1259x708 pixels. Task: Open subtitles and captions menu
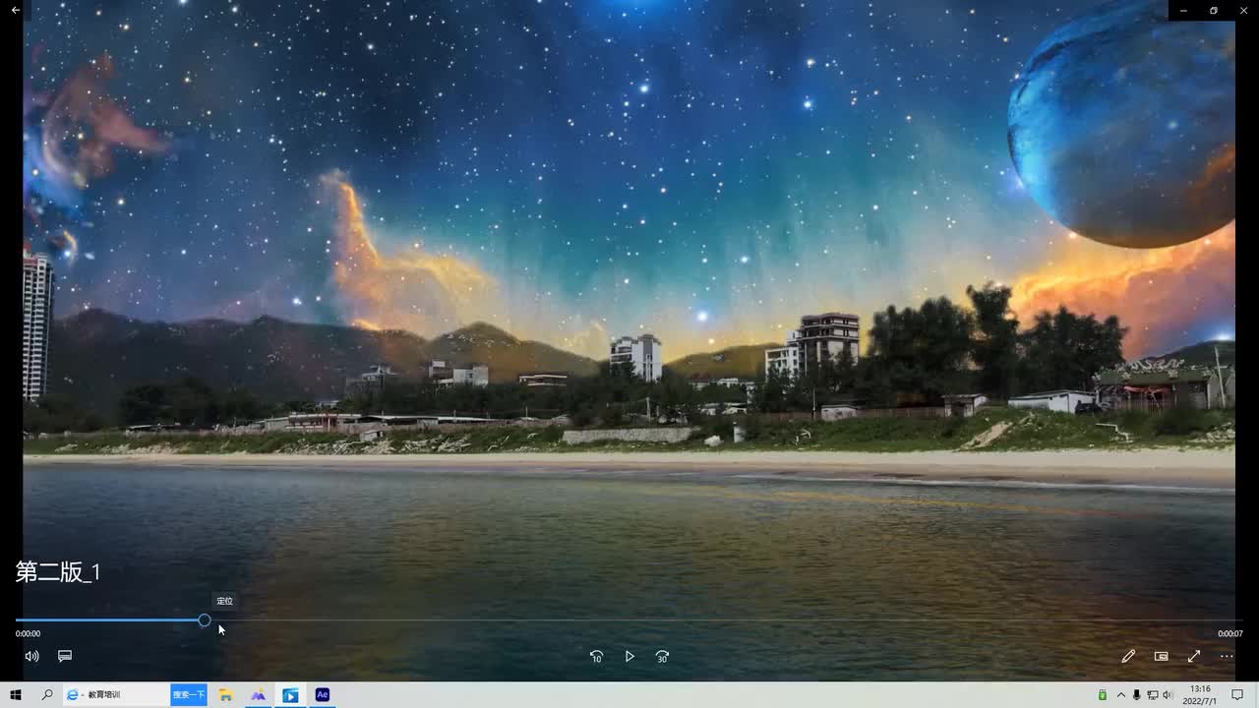click(65, 656)
